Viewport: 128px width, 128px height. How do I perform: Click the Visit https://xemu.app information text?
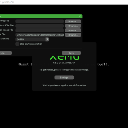click(64, 85)
